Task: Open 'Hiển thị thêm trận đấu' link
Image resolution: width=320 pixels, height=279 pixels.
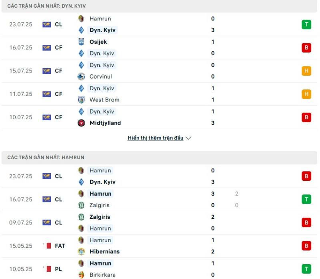Action: tap(155, 138)
